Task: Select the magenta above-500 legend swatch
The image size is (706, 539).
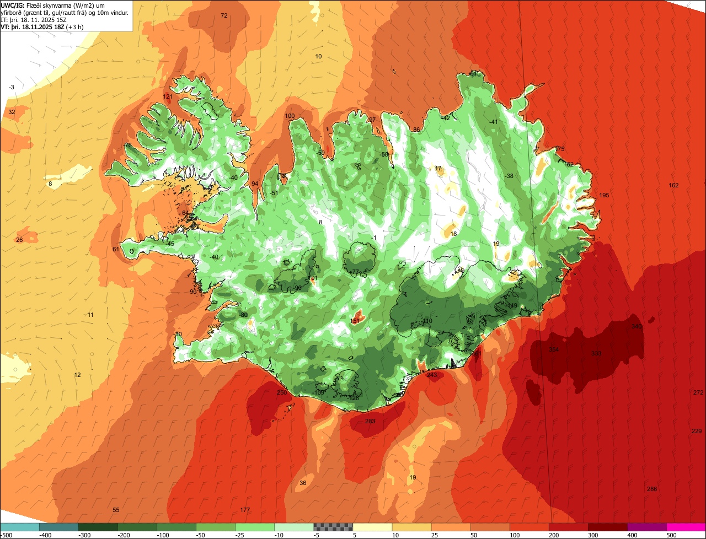Action: tap(686, 527)
